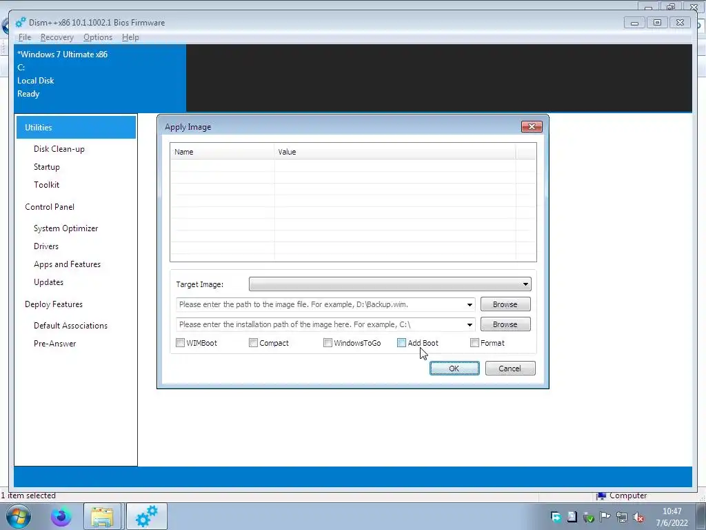Open Apps and Features in sidebar

[67, 264]
